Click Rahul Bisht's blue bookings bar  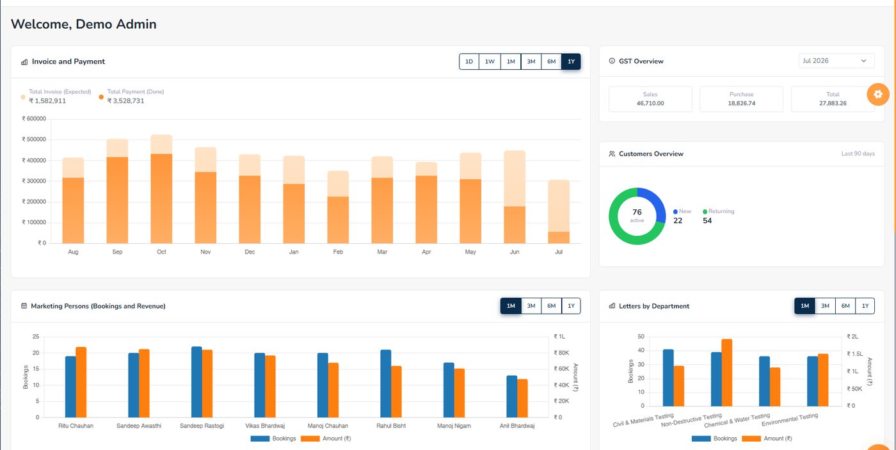[x=386, y=383]
